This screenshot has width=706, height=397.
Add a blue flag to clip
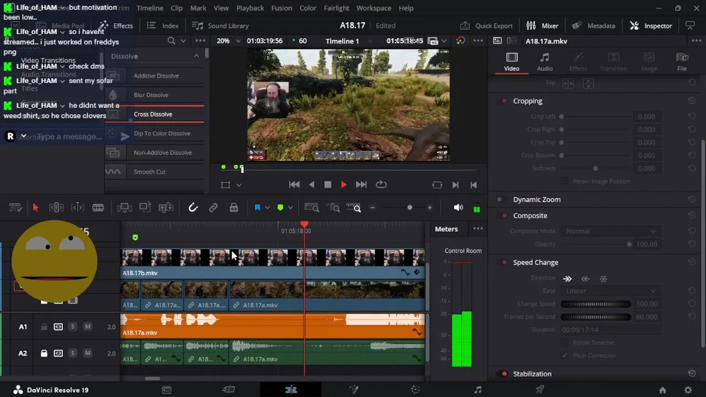click(x=257, y=207)
